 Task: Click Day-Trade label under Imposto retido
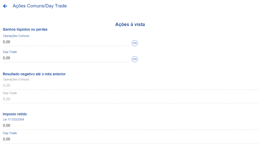coord(10,133)
